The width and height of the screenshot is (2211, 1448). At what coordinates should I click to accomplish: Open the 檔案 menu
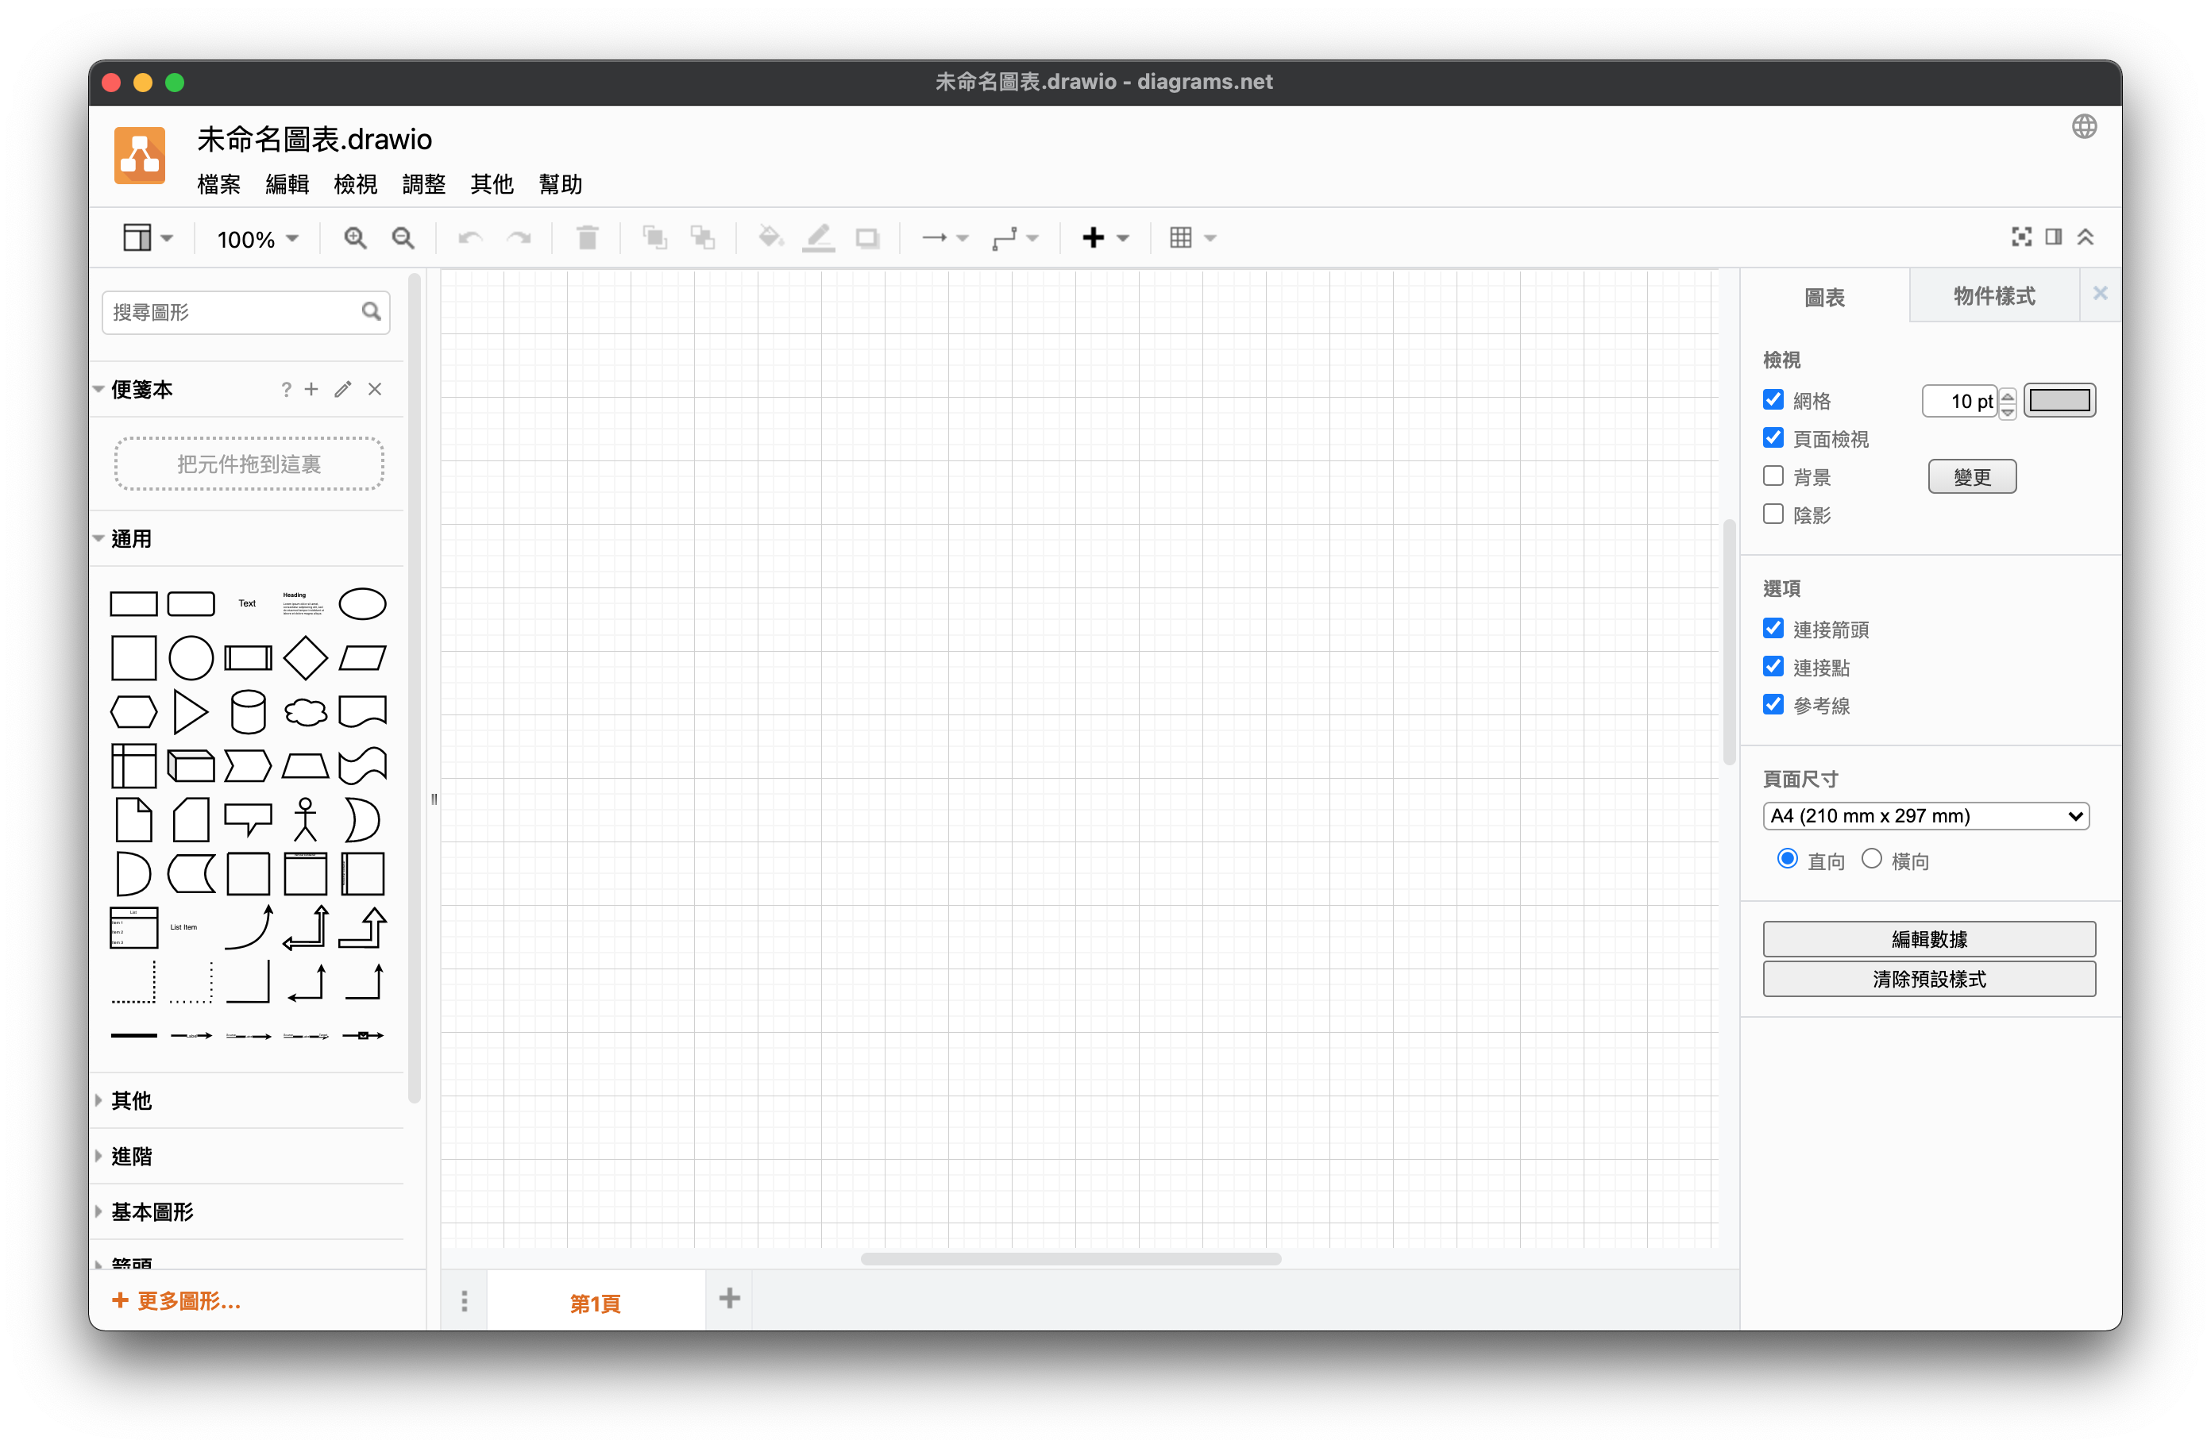[x=218, y=184]
